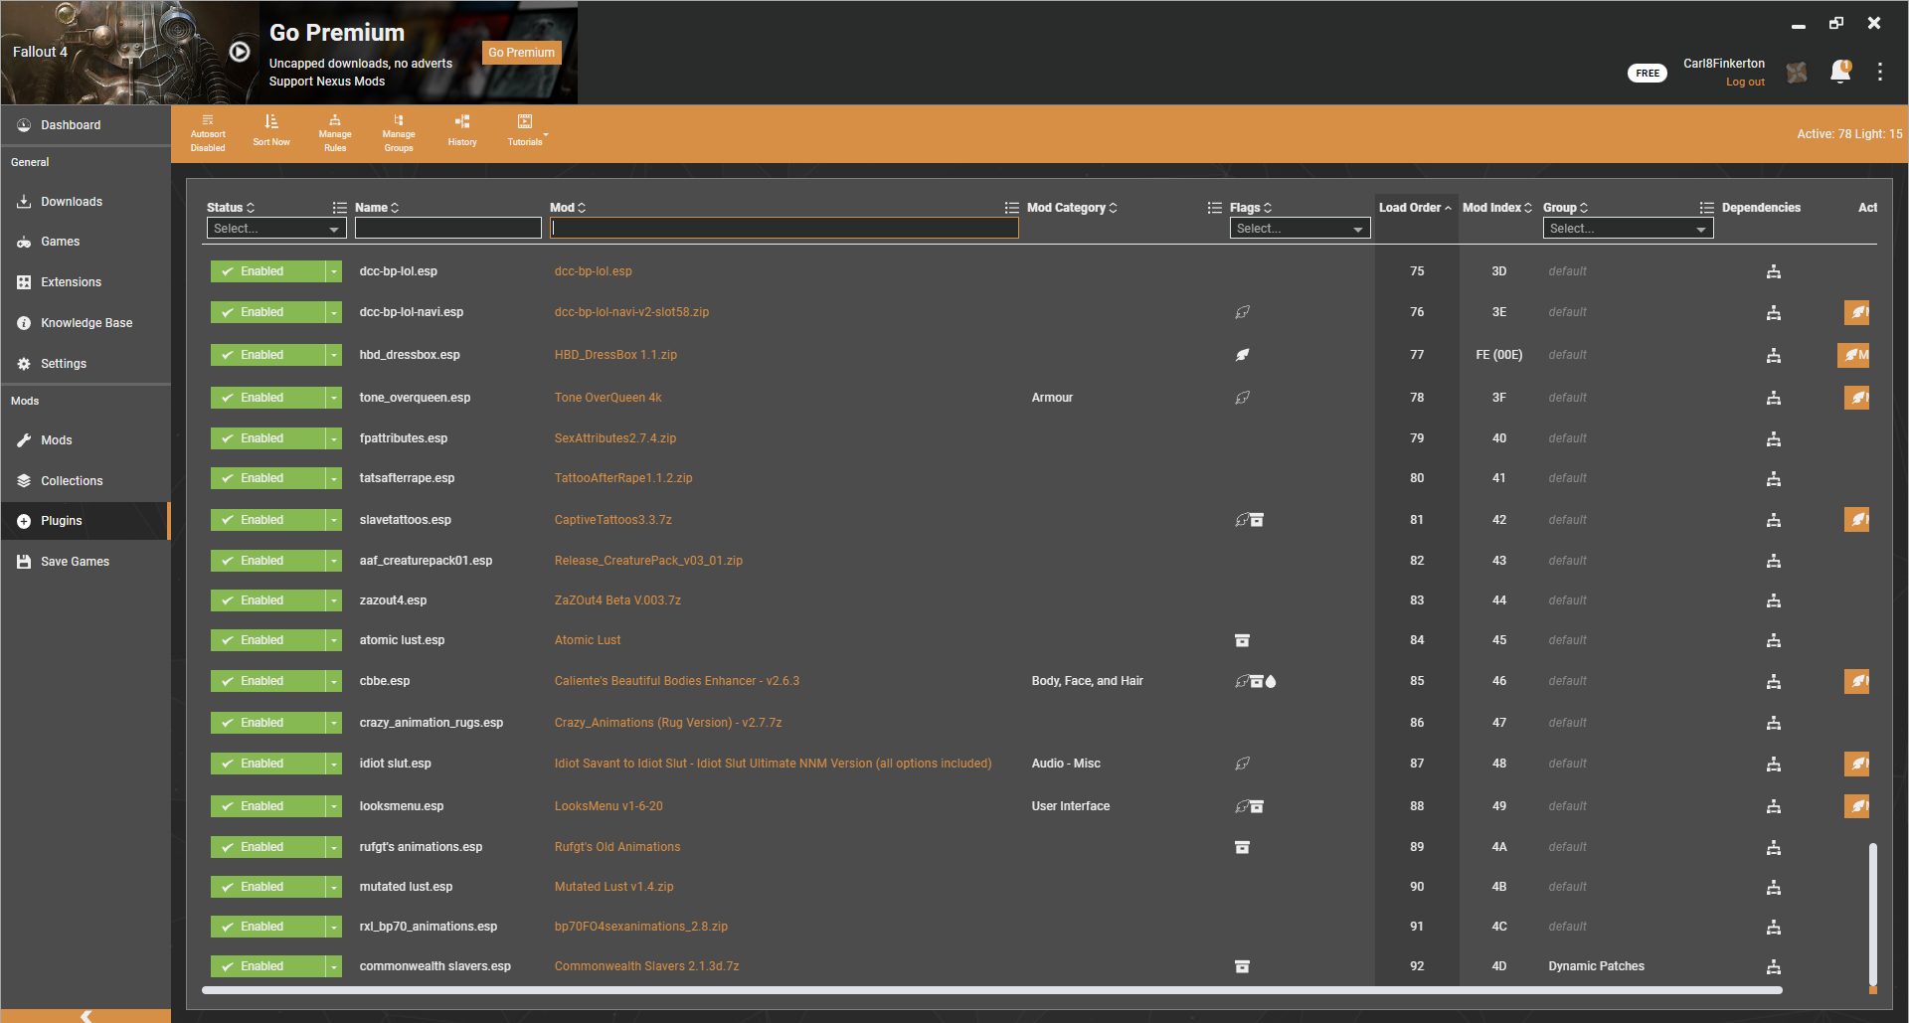Toggle Enabled status for hbd_dressbox.esp
Image resolution: width=1909 pixels, height=1023 pixels.
pyautogui.click(x=267, y=355)
